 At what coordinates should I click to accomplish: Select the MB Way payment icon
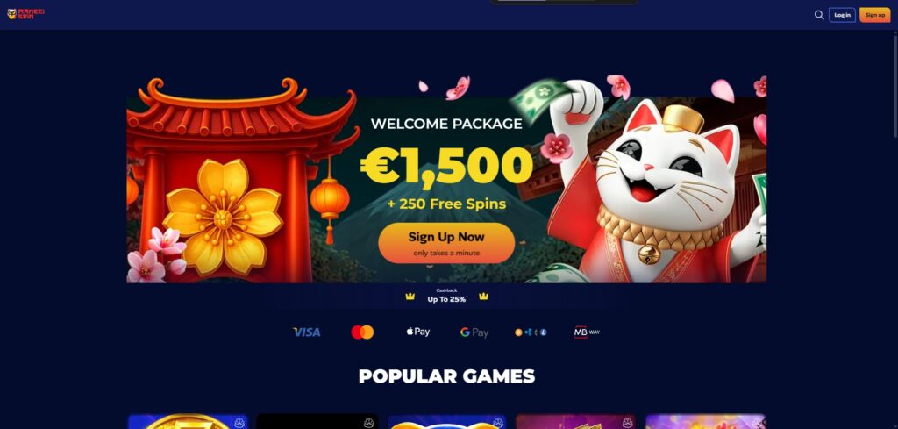pos(587,332)
